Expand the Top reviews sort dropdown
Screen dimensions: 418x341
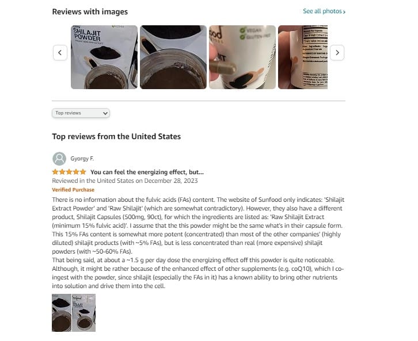pos(81,113)
